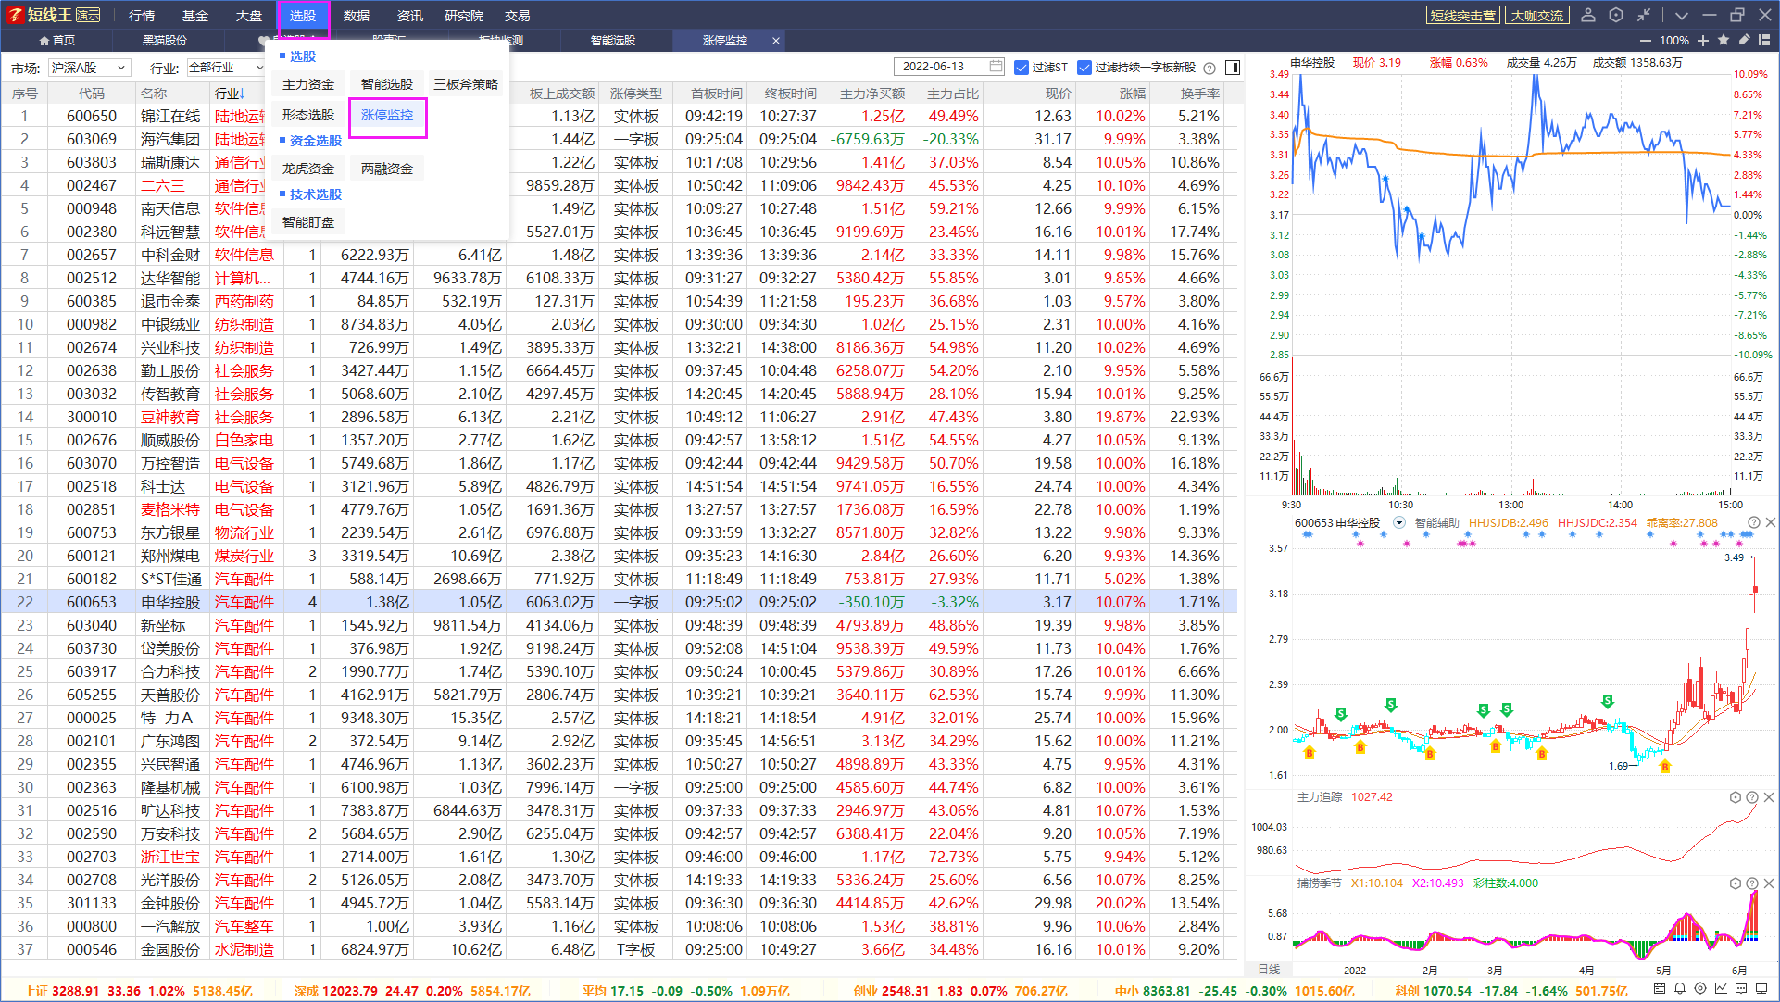The height and width of the screenshot is (1002, 1780).
Task: Select 主力资金 in dropdown menu
Action: [308, 84]
